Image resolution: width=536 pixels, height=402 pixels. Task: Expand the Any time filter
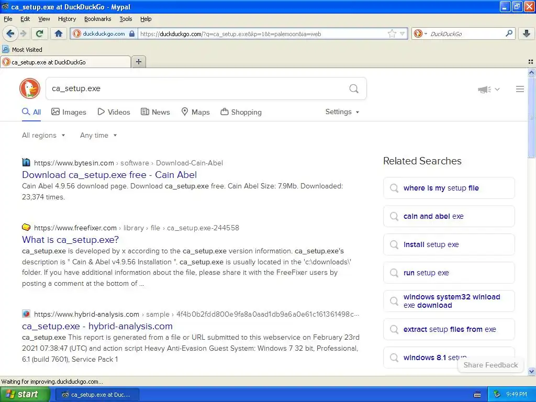tap(98, 136)
